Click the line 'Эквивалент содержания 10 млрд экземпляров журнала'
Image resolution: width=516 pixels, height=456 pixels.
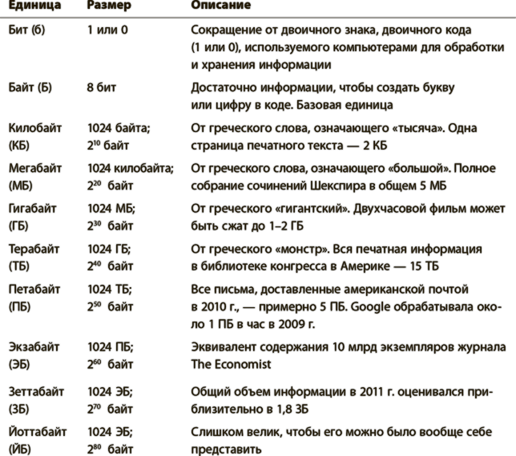[x=349, y=347]
